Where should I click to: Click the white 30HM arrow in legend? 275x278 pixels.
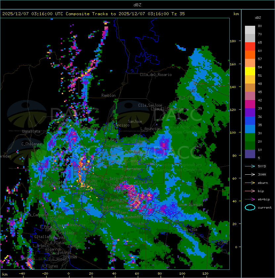pyautogui.click(x=250, y=174)
